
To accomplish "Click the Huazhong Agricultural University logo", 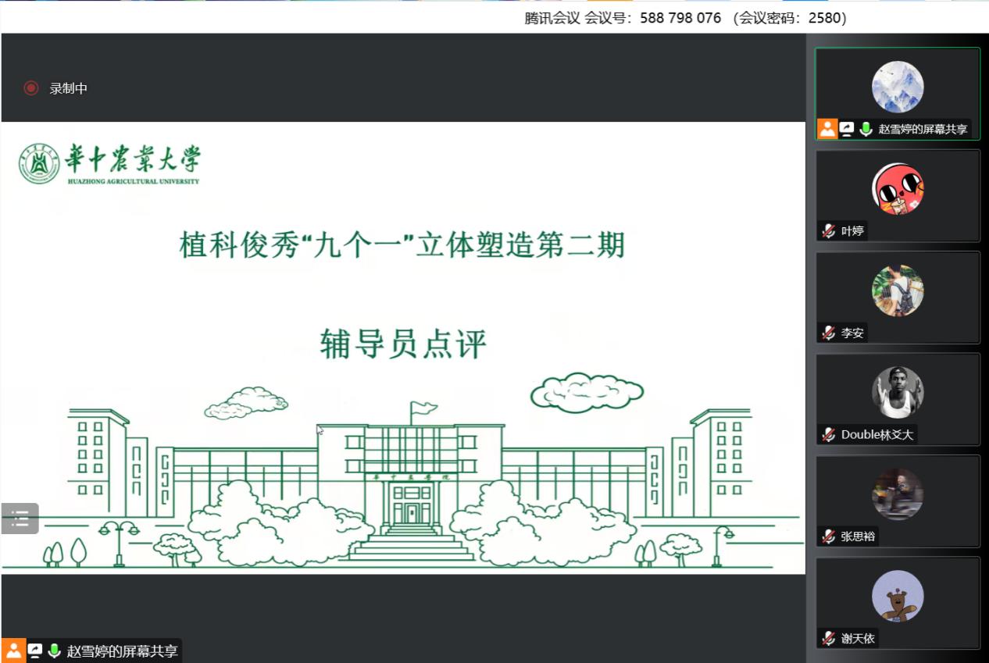I will click(x=109, y=163).
